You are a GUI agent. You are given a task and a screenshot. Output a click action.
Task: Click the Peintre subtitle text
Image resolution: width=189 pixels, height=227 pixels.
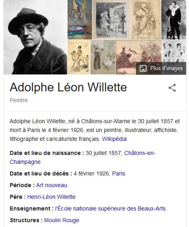(x=18, y=100)
